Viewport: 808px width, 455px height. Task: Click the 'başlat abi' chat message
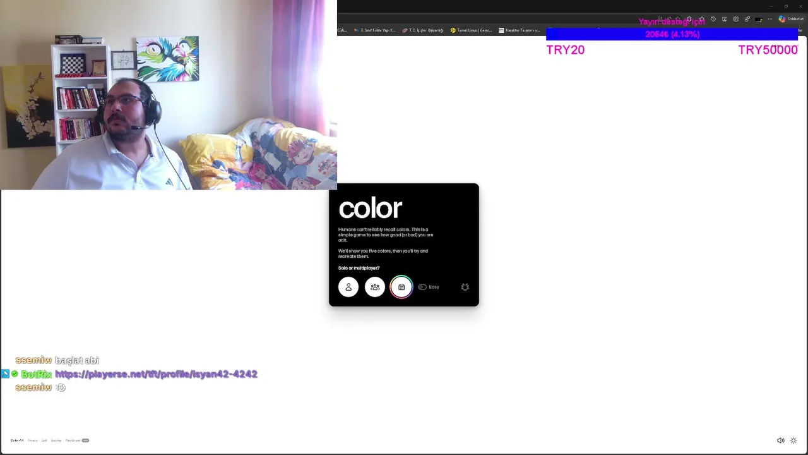(77, 360)
